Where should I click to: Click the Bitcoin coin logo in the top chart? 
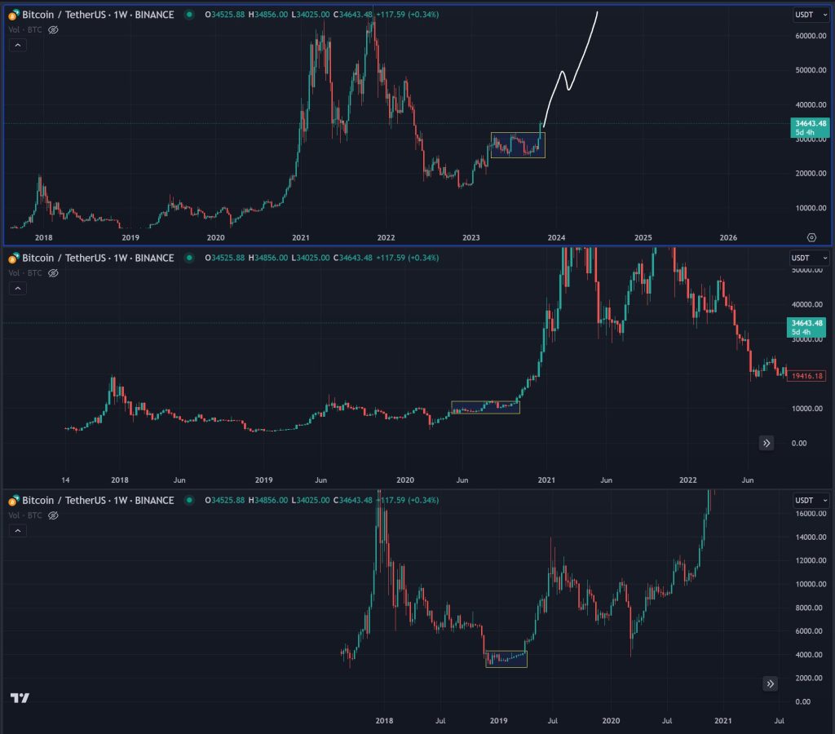tap(13, 14)
